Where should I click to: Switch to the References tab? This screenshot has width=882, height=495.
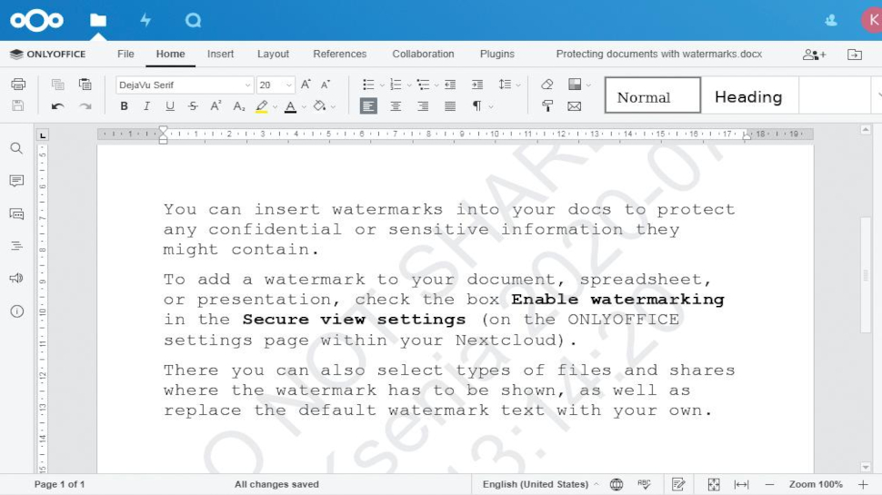tap(340, 54)
